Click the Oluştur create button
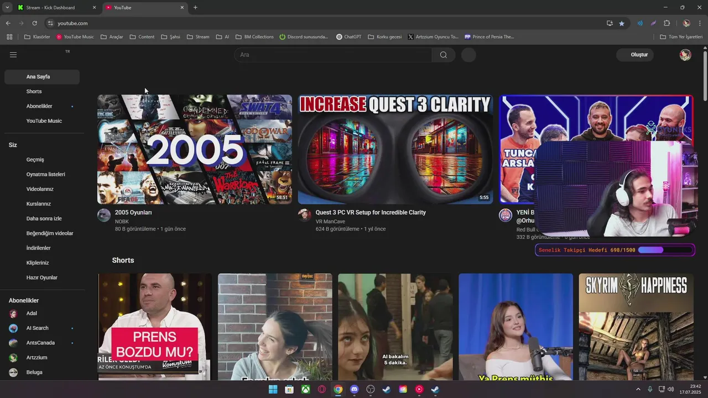The width and height of the screenshot is (708, 398). tap(635, 55)
